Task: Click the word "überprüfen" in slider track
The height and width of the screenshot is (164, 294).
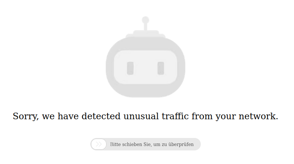Action: [181, 145]
